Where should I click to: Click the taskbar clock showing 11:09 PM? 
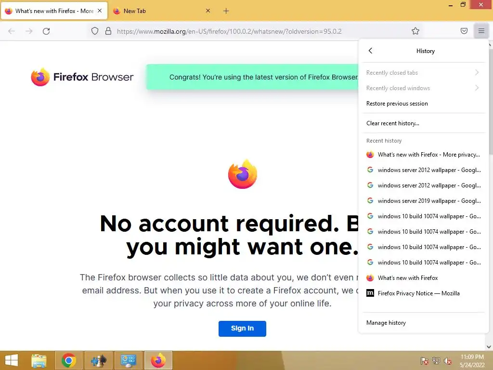click(x=472, y=361)
